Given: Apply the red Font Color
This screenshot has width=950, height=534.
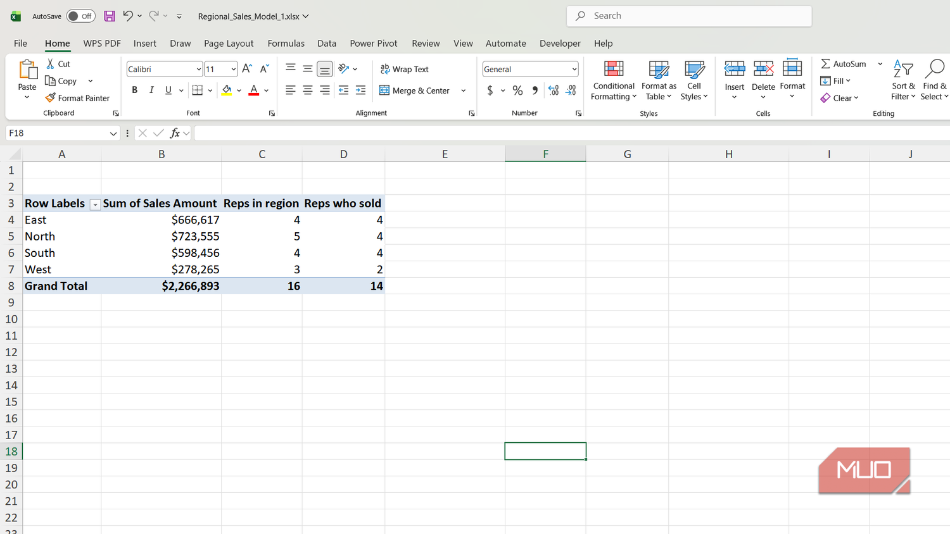Looking at the screenshot, I should [x=254, y=90].
